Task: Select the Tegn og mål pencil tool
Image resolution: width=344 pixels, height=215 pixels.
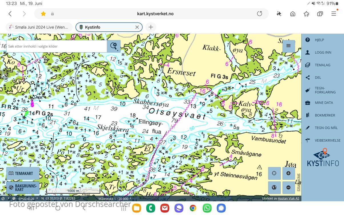Action: (x=307, y=128)
